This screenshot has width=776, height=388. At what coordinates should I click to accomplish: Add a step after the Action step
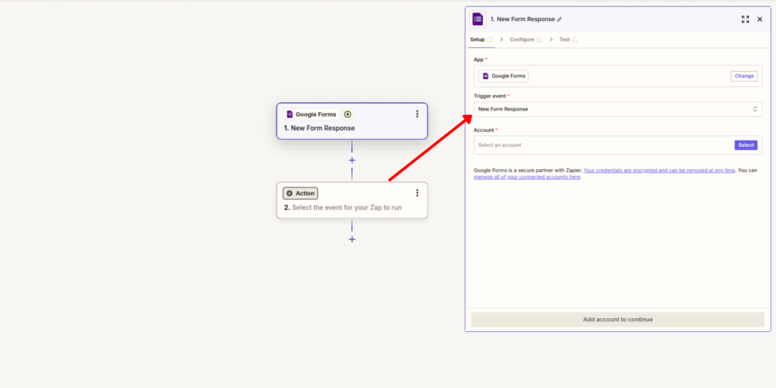pyautogui.click(x=352, y=239)
